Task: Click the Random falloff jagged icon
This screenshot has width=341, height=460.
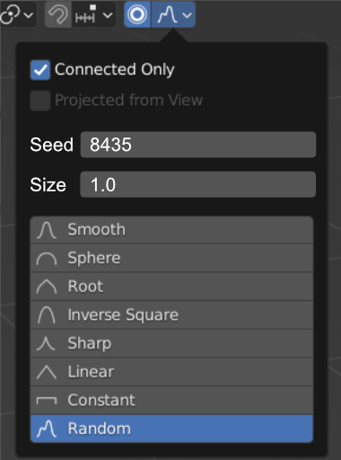Action: (47, 429)
